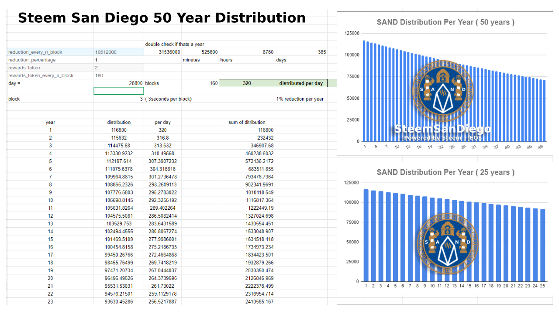Select the empty green-outlined active cell

coord(119,91)
